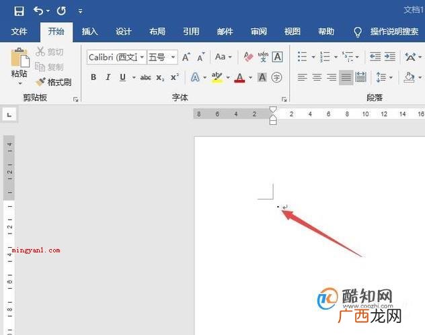Apply a numbered list

pos(325,57)
